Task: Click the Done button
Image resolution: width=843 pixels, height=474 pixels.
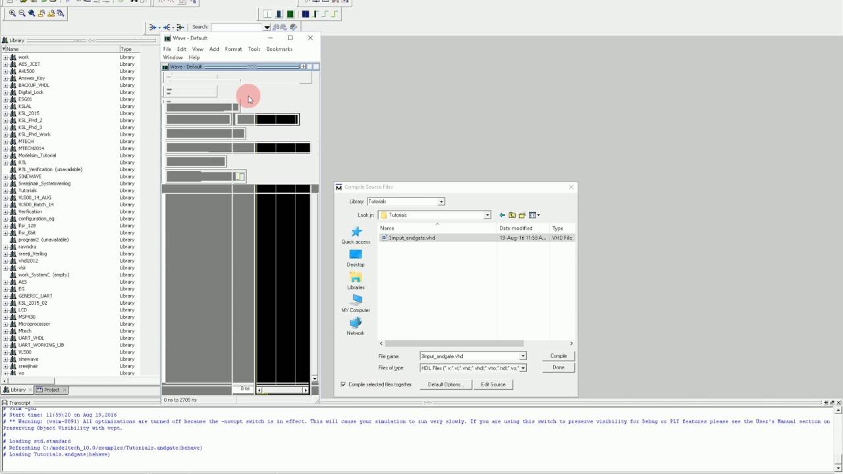Action: [558, 367]
